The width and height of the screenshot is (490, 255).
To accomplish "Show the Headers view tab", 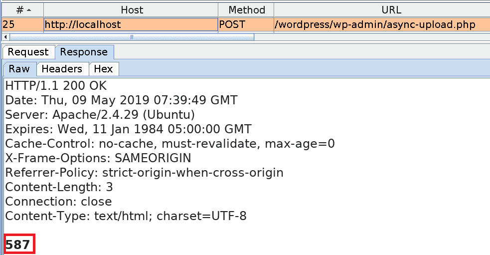I will point(61,69).
